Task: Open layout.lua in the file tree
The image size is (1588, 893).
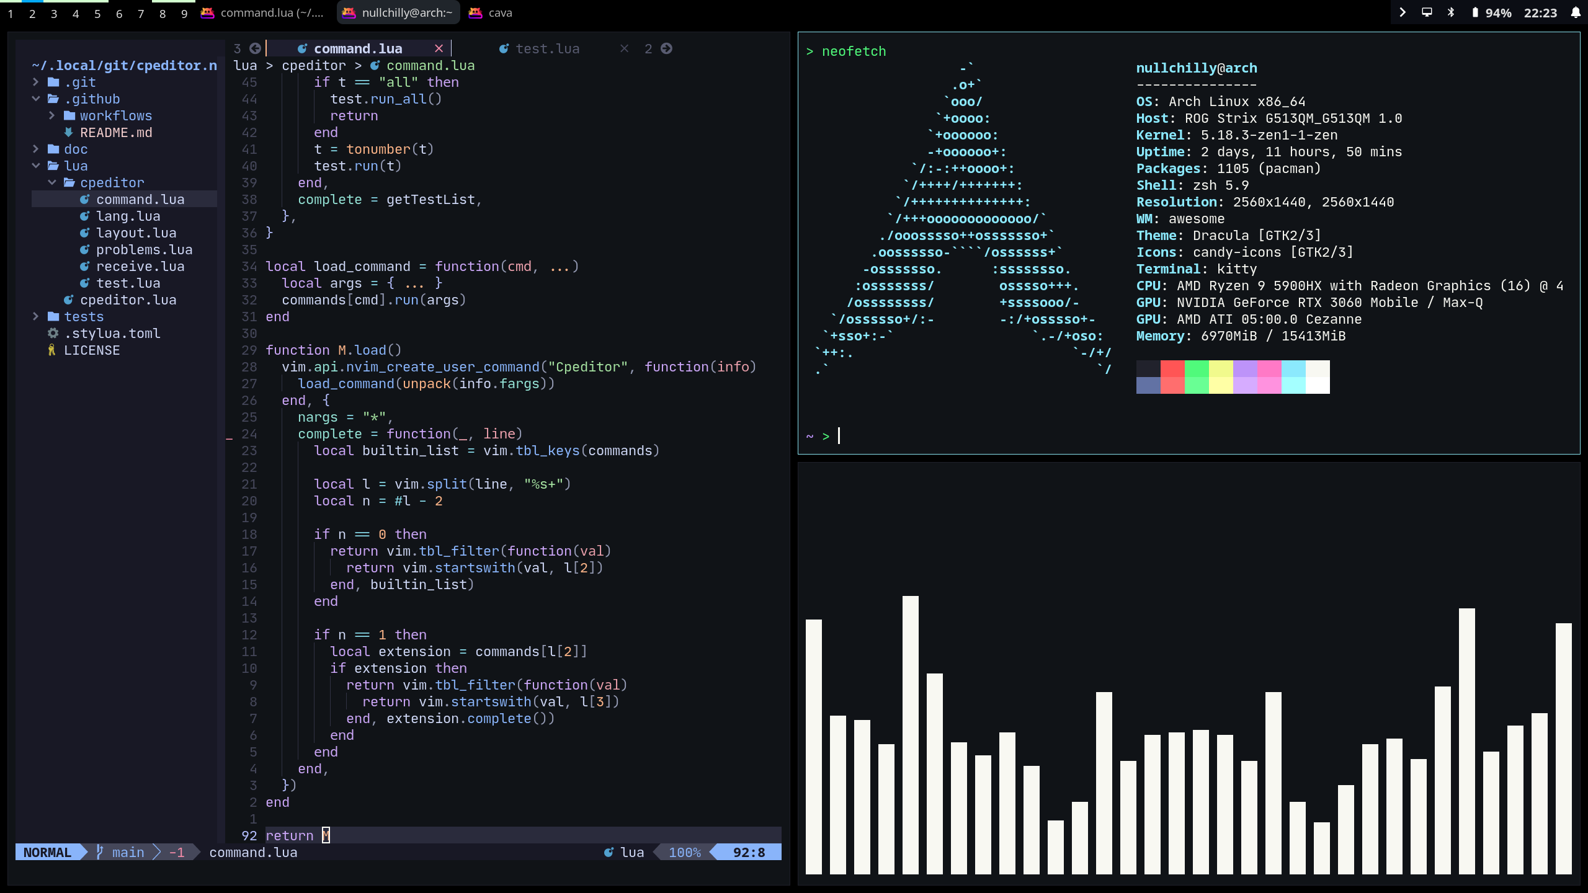Action: [136, 233]
